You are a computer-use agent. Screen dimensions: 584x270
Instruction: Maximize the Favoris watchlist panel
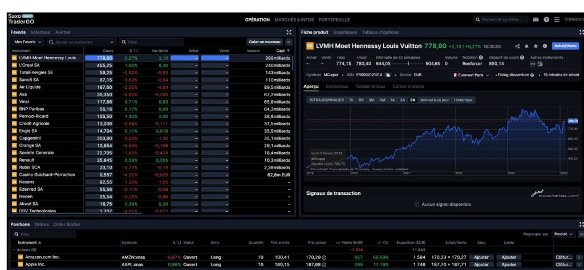point(289,32)
